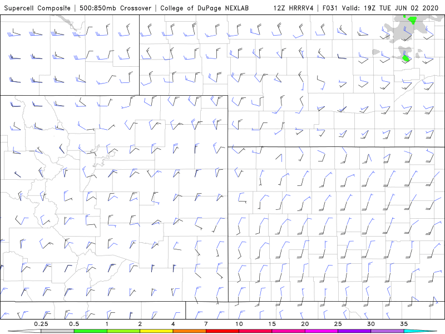The width and height of the screenshot is (445, 334).
Task: Click the "15" legend value
Action: (x=272, y=324)
